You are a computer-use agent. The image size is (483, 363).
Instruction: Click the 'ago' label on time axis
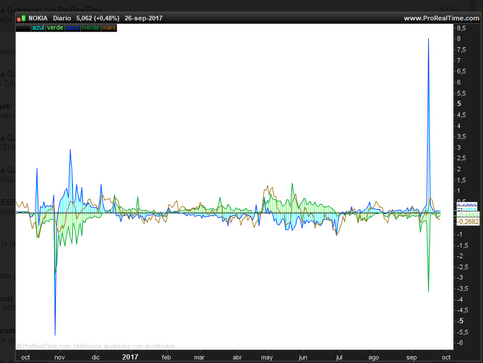[373, 357]
